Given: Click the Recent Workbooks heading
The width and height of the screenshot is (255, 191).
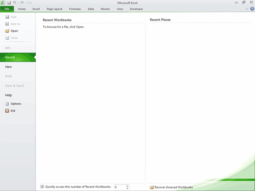Looking at the screenshot, I should click(x=57, y=20).
